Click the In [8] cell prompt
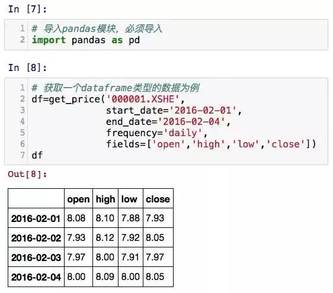This screenshot has height=293, width=333. [27, 68]
